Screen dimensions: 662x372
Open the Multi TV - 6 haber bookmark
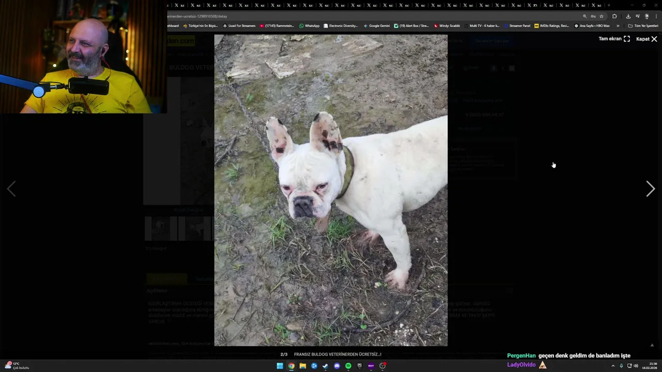(482, 25)
